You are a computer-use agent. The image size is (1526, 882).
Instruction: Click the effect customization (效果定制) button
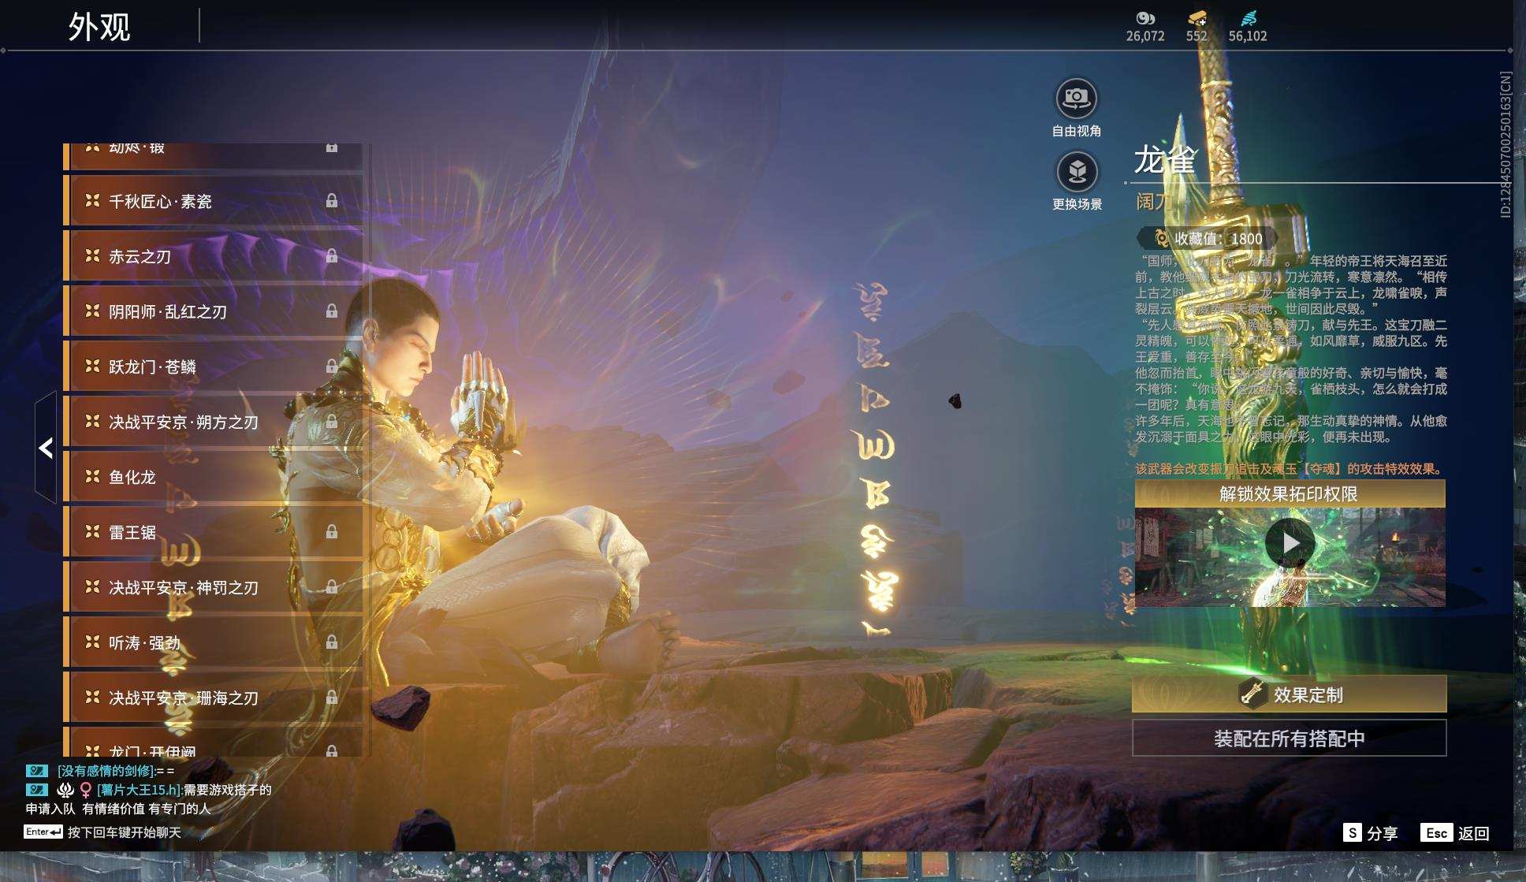(x=1290, y=694)
